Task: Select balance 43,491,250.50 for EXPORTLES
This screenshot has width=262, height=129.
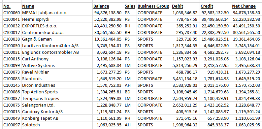Action: coord(108,26)
